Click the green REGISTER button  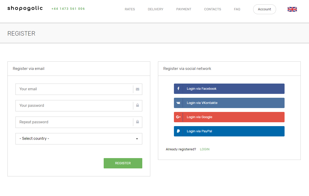click(x=123, y=163)
